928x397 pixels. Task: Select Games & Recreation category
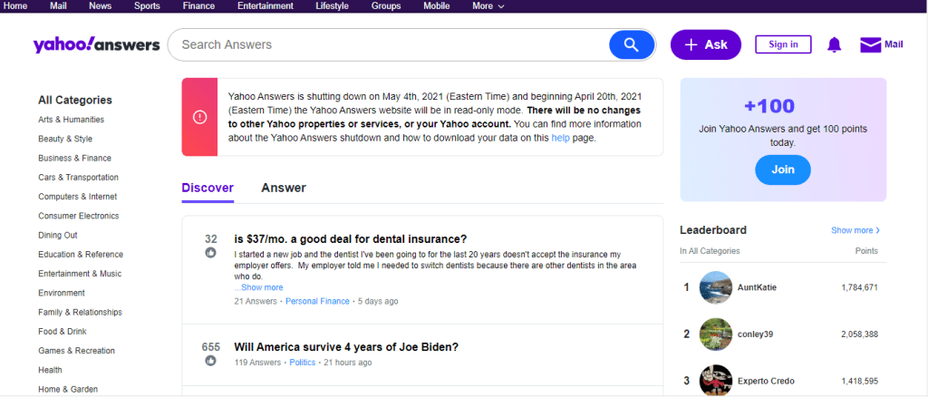click(x=76, y=350)
